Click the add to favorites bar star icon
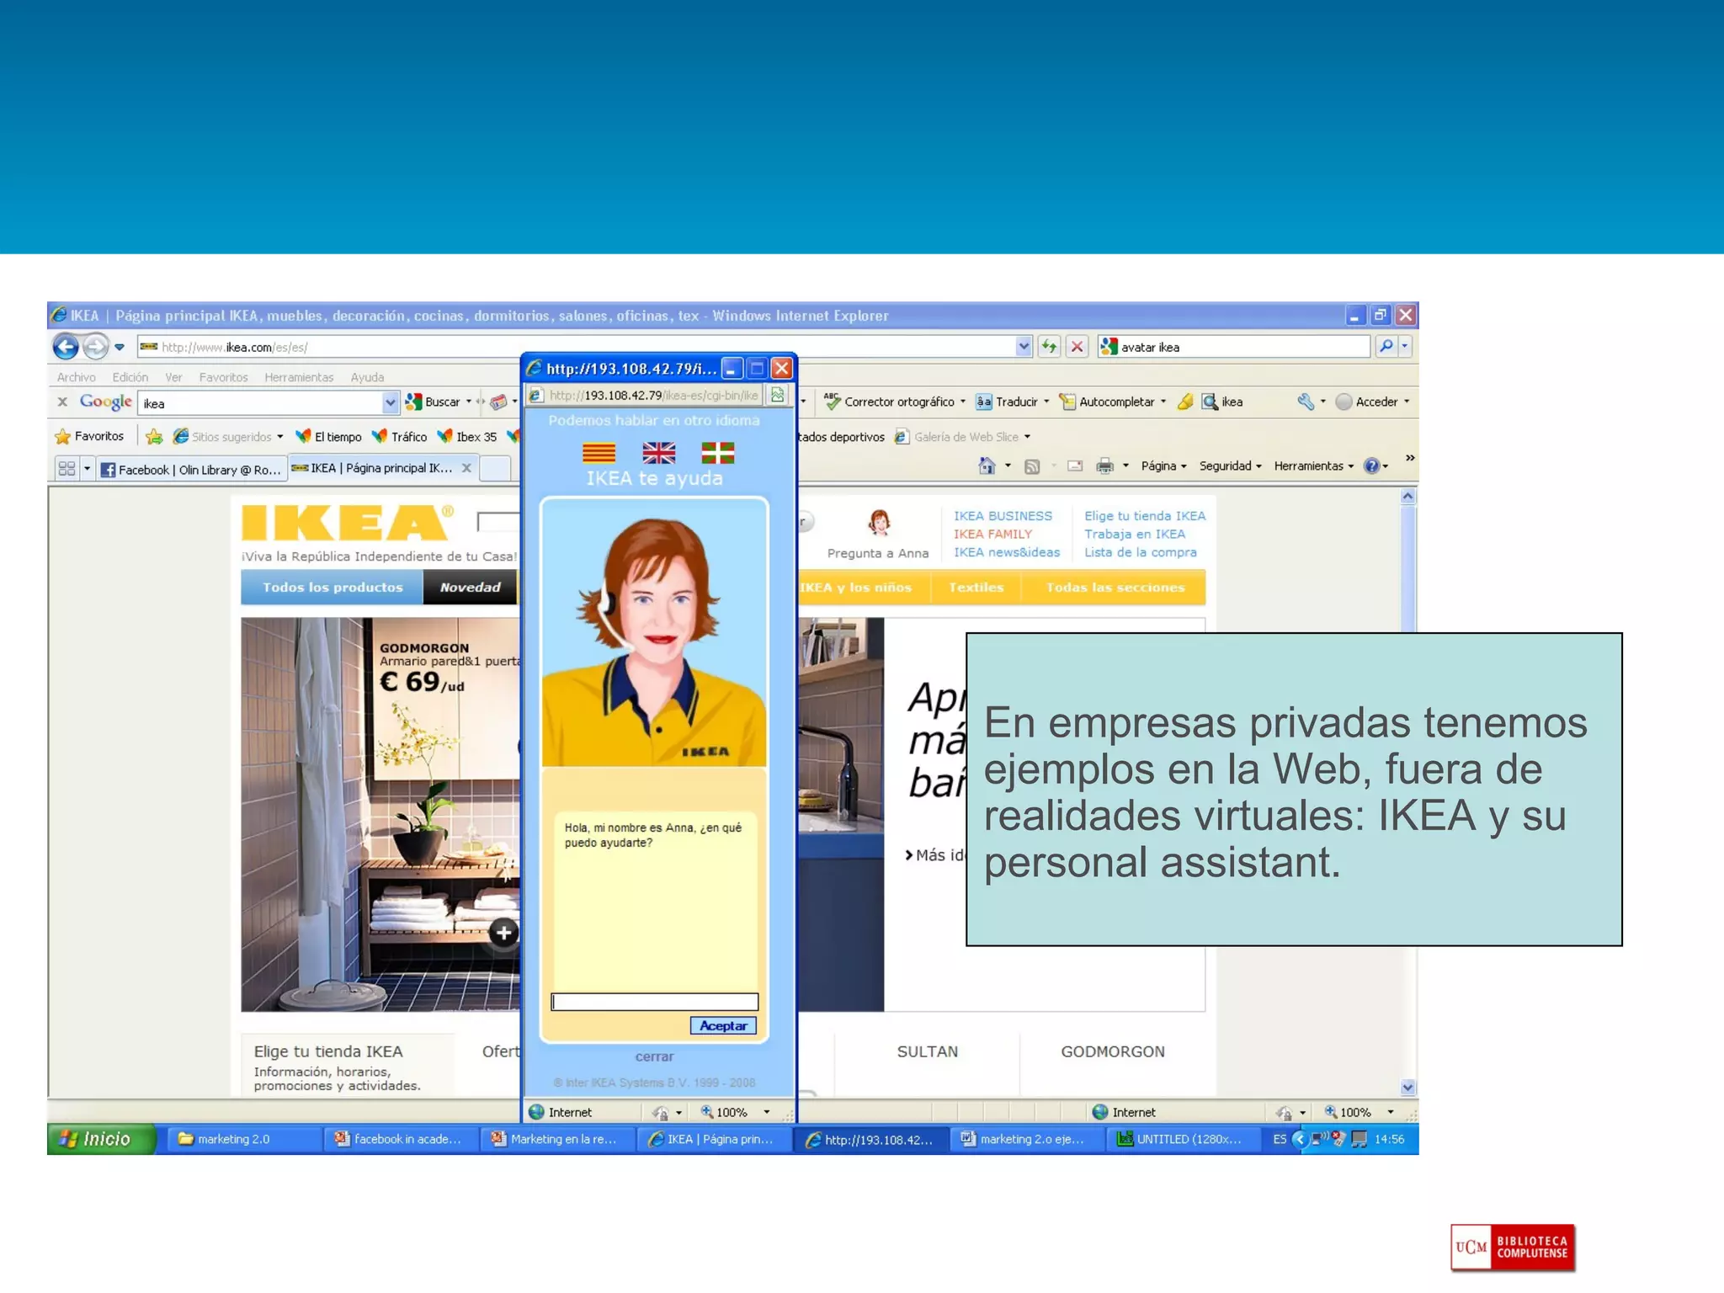Viewport: 1724px width, 1293px height. [154, 436]
